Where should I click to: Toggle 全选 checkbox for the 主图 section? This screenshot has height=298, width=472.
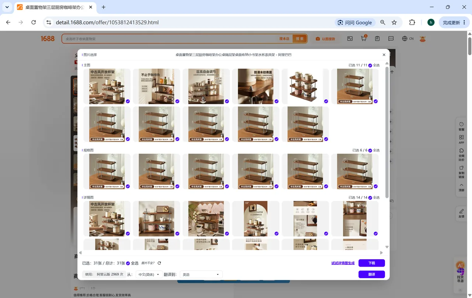pos(370,65)
